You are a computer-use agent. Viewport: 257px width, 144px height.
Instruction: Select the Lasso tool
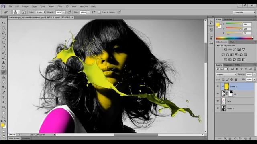click(4, 33)
